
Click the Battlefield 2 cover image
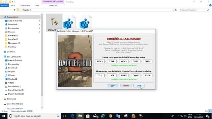75,61
